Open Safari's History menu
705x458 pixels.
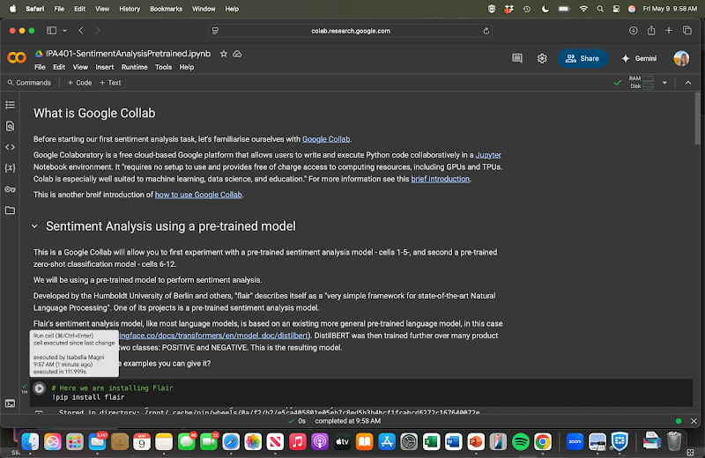[x=130, y=9]
